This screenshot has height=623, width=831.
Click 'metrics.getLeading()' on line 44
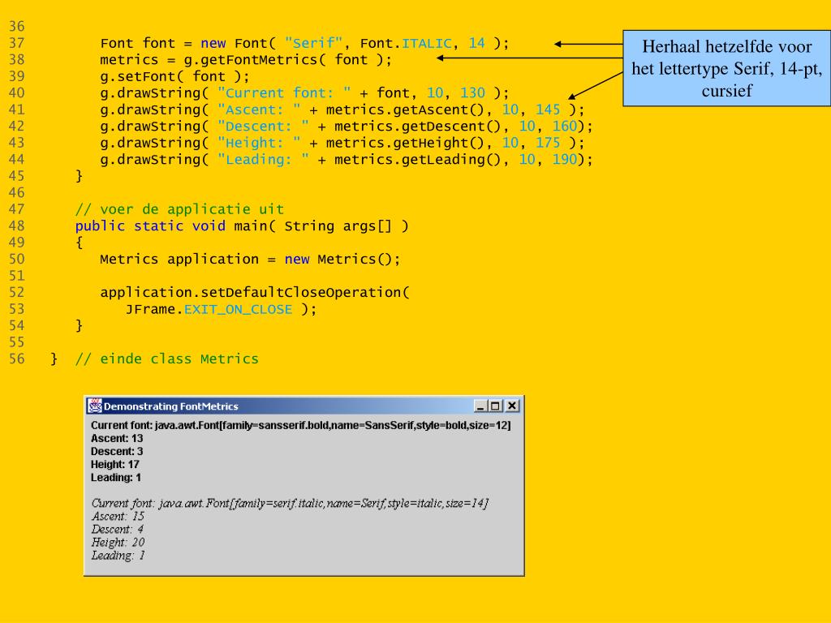pos(418,160)
